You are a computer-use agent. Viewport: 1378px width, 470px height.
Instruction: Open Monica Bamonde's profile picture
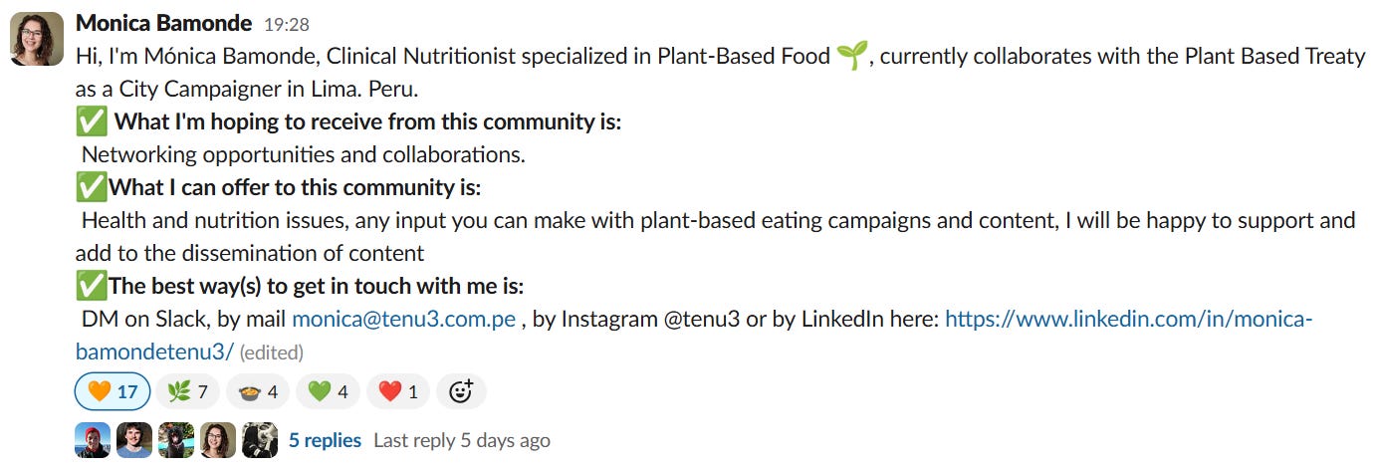point(37,42)
